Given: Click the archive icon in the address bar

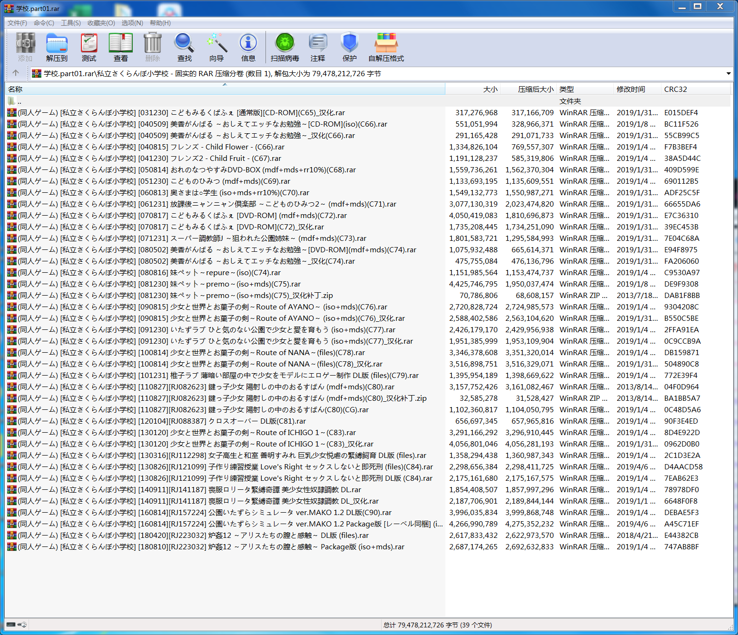Looking at the screenshot, I should point(37,73).
